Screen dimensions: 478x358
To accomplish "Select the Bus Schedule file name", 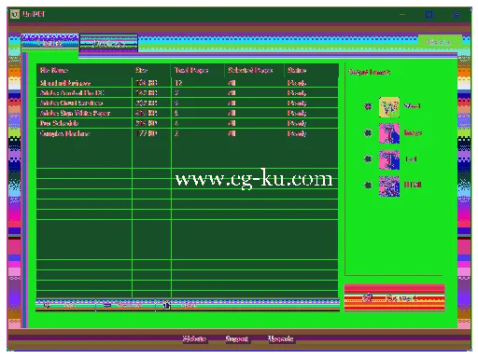I will (x=59, y=123).
